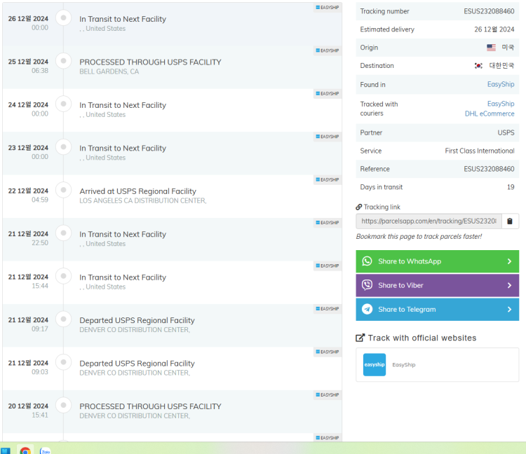Click the United States flag icon in Origin row
The height and width of the screenshot is (454, 526).
click(x=491, y=48)
